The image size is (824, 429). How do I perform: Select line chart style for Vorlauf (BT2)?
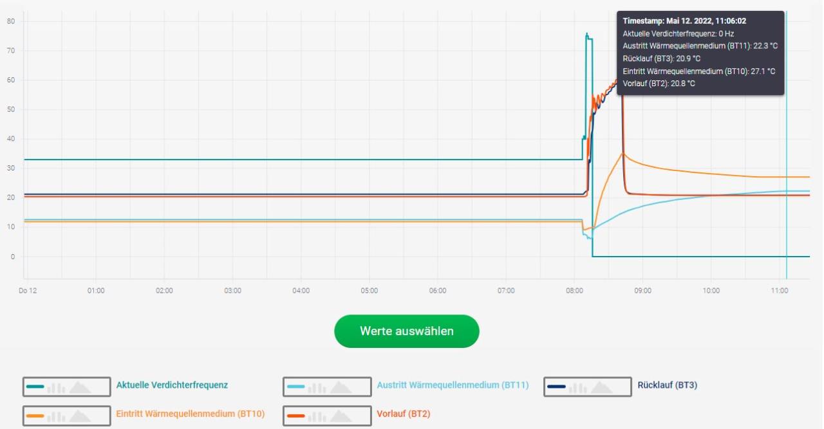[296, 416]
